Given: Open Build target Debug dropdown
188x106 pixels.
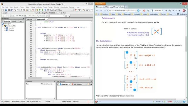Looking at the screenshot, I should click(x=73, y=10).
